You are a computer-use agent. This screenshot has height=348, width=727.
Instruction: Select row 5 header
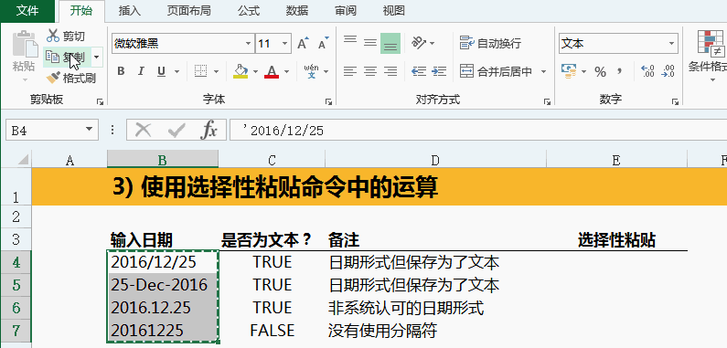click(x=16, y=284)
